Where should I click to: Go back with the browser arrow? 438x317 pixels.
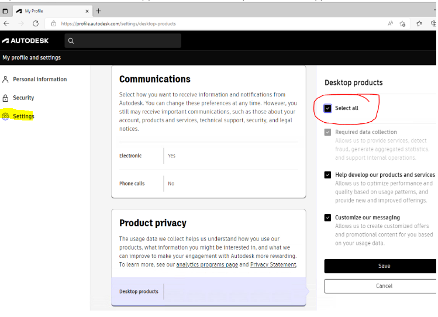click(x=6, y=23)
